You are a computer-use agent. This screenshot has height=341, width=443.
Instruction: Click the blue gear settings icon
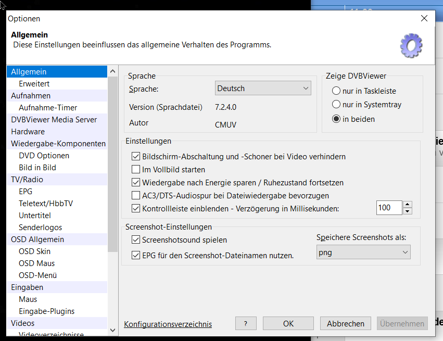(x=411, y=45)
